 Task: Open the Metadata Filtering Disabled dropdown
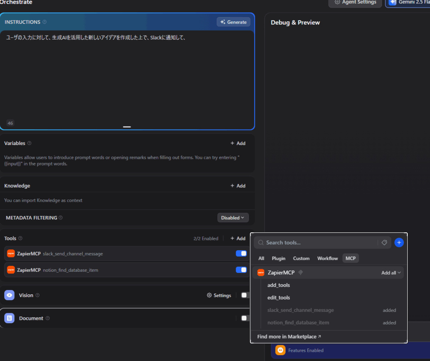coord(233,218)
